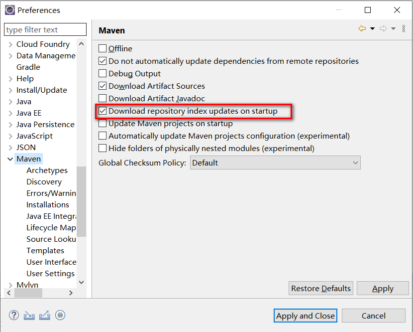Click the tree's vertical scrollbar thumb

pyautogui.click(x=82, y=201)
